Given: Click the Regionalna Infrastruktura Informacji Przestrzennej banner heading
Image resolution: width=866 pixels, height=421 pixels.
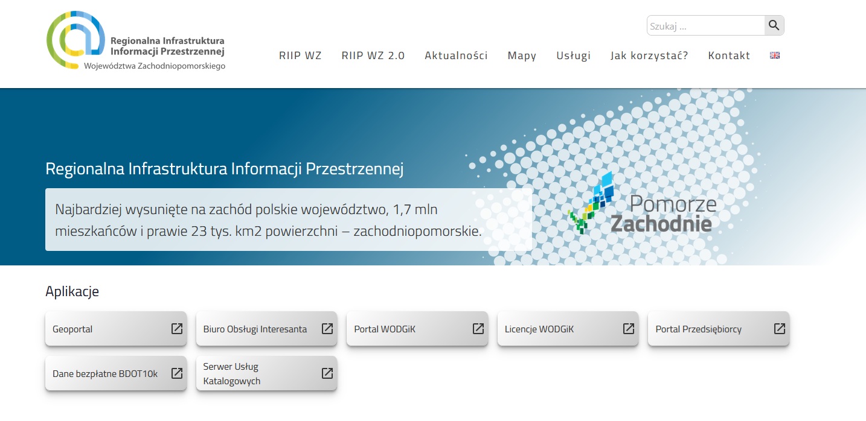Looking at the screenshot, I should [x=224, y=169].
